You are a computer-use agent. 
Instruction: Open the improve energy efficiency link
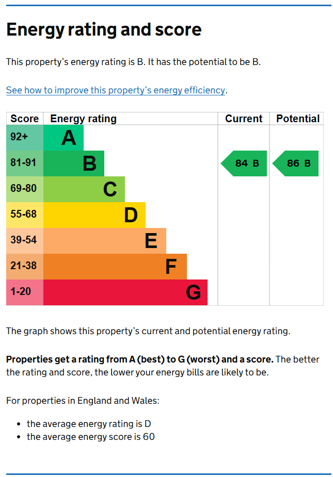116,90
